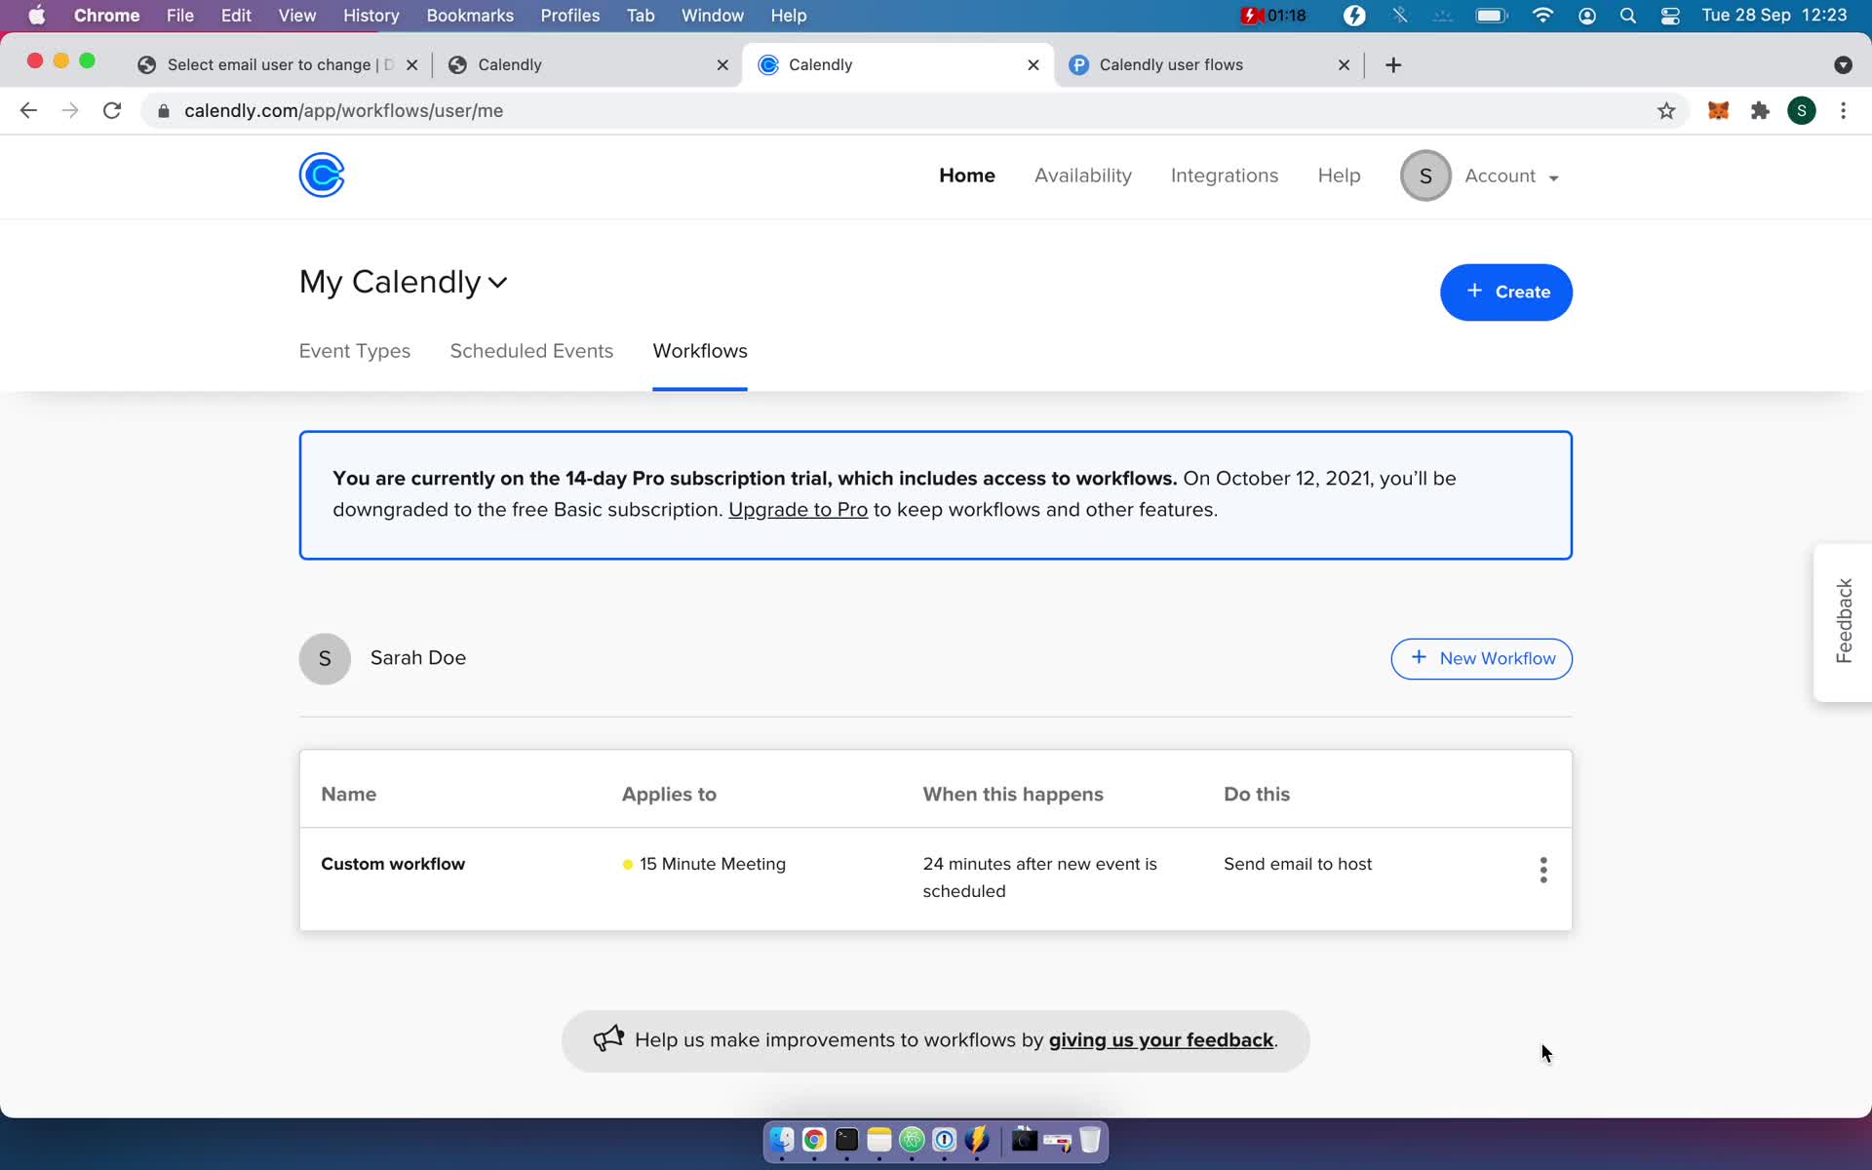Click the extensions puzzle icon in toolbar
The width and height of the screenshot is (1872, 1170).
click(1762, 110)
